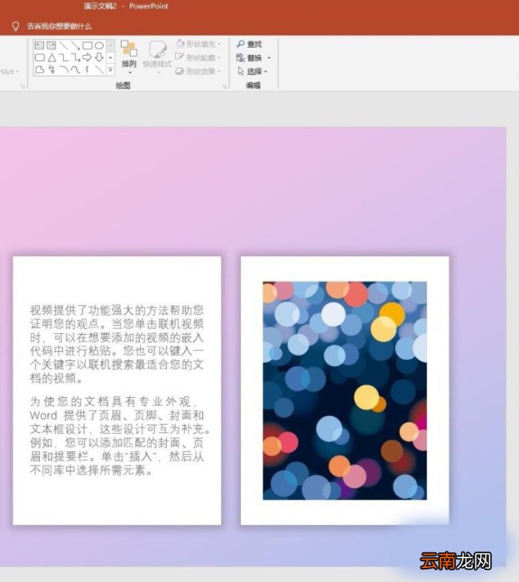Click the paragraph starting 为使您的文档
519x582 pixels.
[119, 436]
